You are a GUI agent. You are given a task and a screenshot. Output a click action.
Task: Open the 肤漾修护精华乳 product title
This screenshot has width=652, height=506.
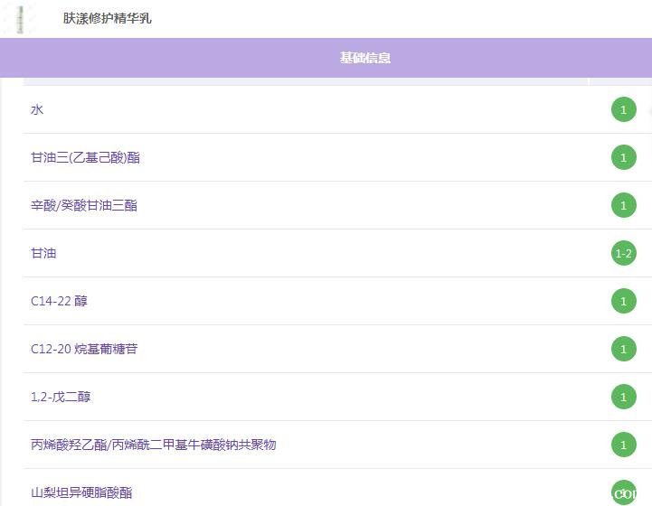(x=107, y=18)
